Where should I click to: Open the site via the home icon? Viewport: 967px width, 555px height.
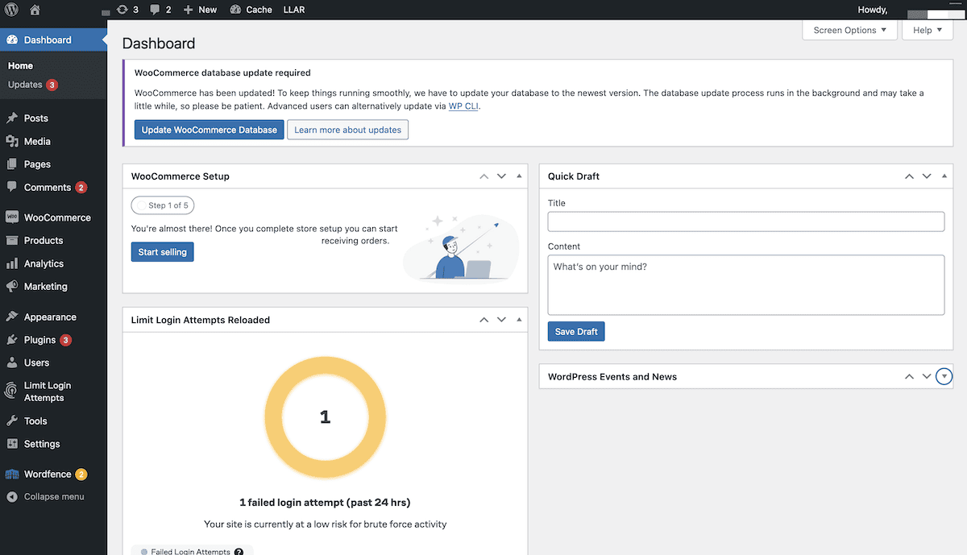33,9
